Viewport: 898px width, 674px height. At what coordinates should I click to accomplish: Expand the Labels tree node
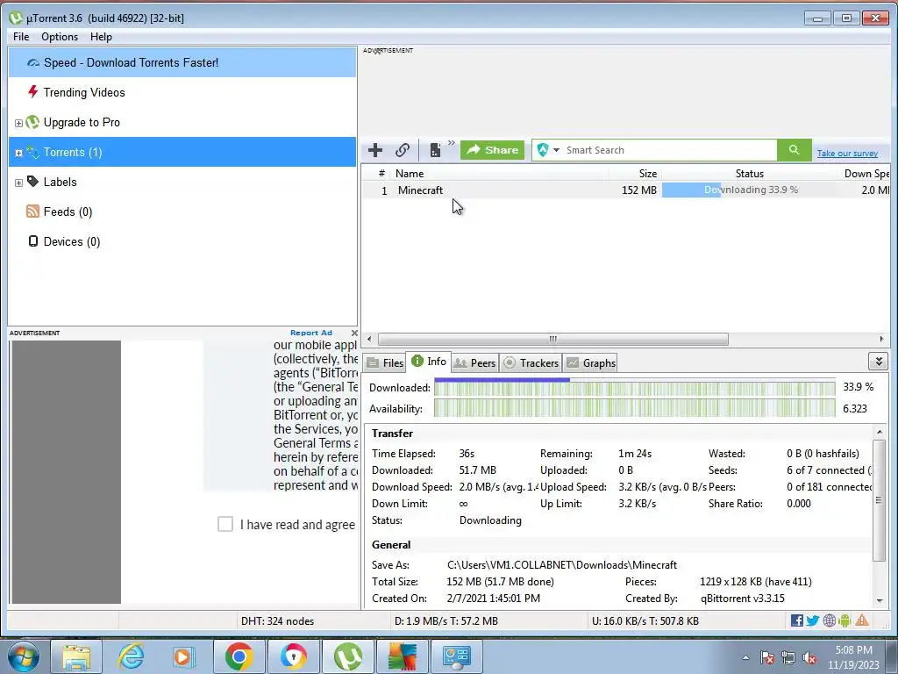coord(18,183)
